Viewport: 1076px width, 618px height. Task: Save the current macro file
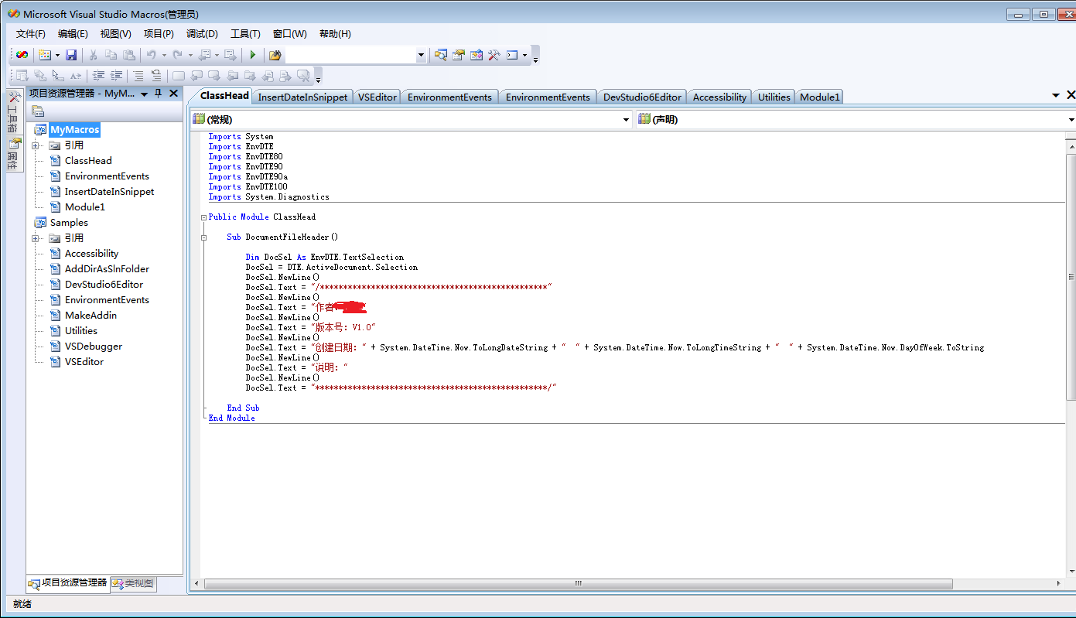click(71, 55)
